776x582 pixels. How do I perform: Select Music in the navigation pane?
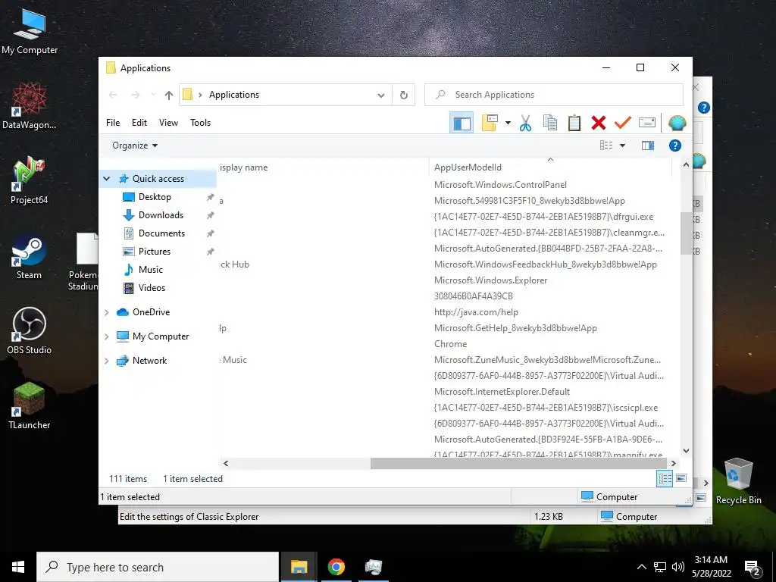[x=151, y=270]
